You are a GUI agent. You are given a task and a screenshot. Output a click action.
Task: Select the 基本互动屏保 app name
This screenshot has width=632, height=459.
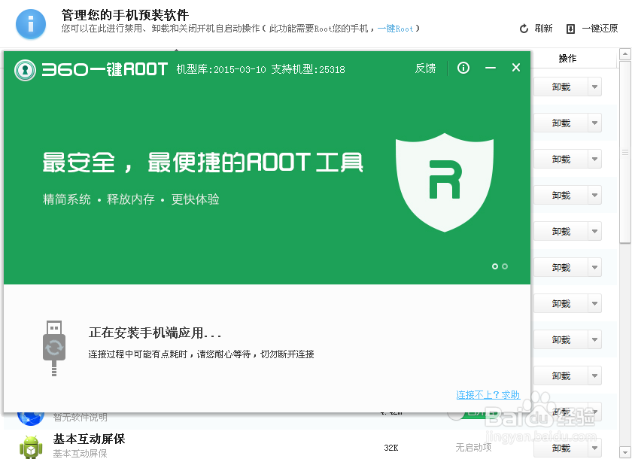(x=89, y=439)
